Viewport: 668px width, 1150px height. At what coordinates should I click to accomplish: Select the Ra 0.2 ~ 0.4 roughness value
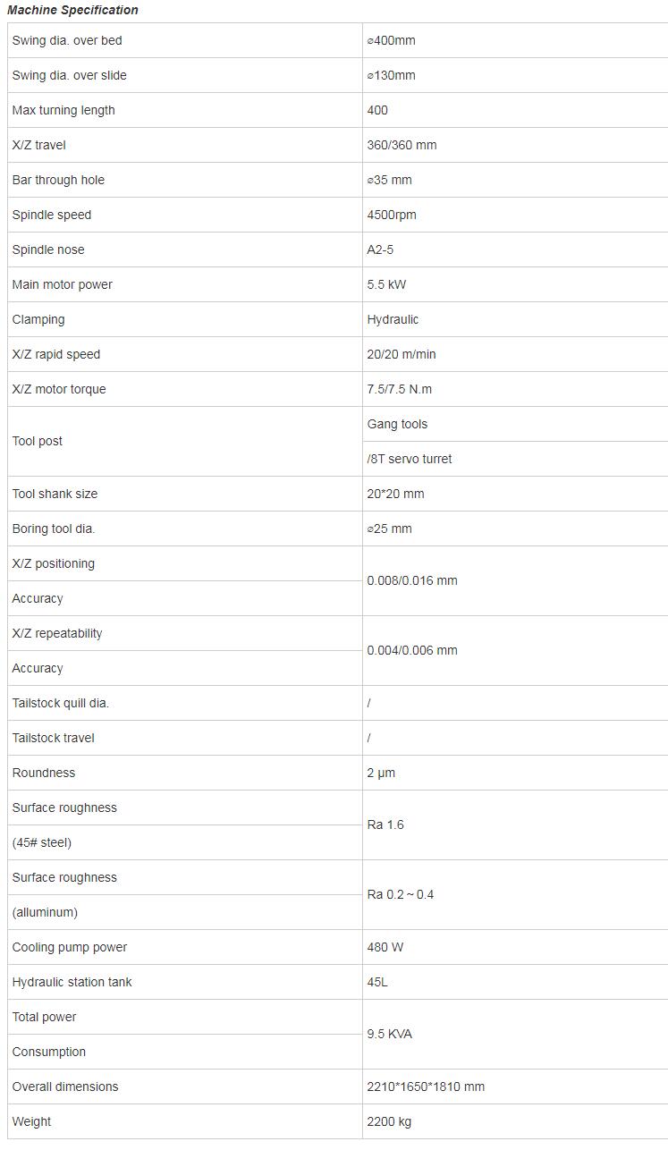(401, 894)
